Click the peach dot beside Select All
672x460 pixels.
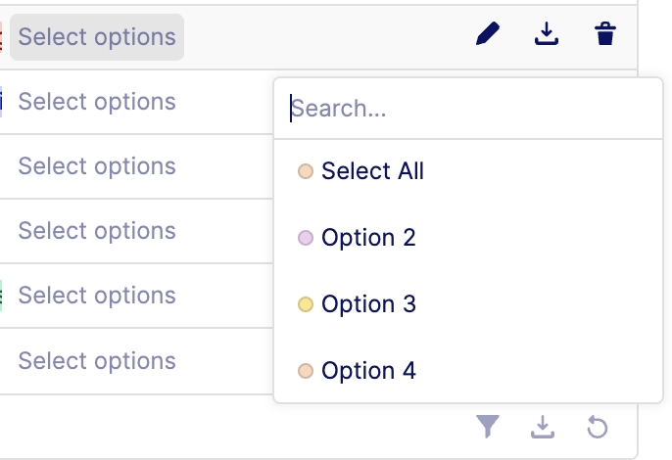(x=305, y=171)
